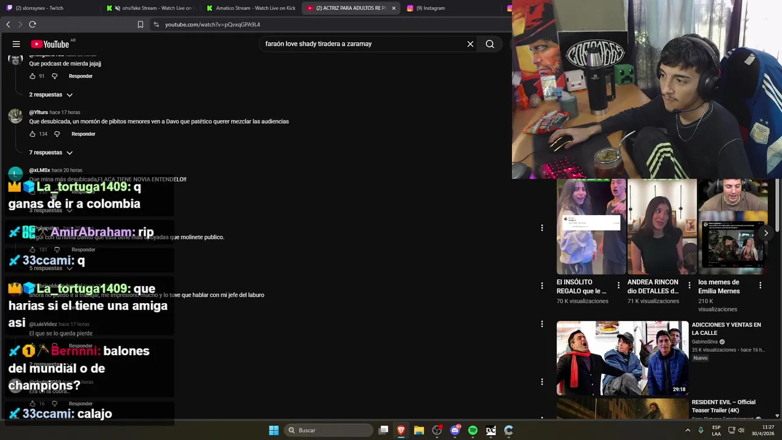The image size is (782, 440).
Task: Open Discord from the taskbar
Action: click(455, 430)
